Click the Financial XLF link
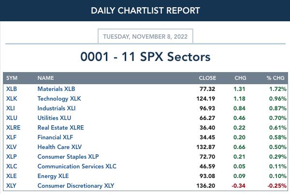This screenshot has height=194, width=290. 55,137
